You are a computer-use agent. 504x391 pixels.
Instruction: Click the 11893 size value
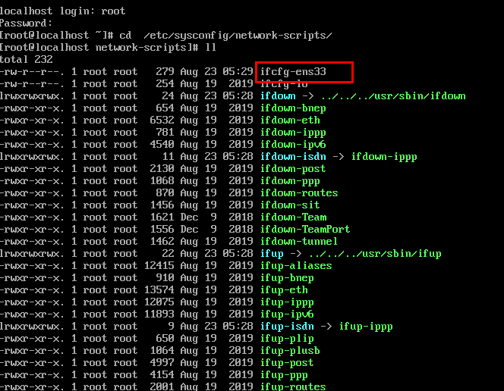click(159, 314)
